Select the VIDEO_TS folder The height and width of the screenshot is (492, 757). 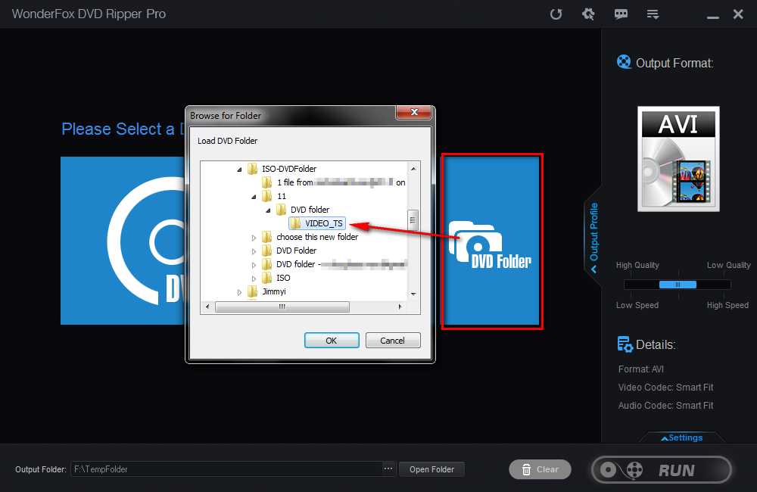pos(323,223)
